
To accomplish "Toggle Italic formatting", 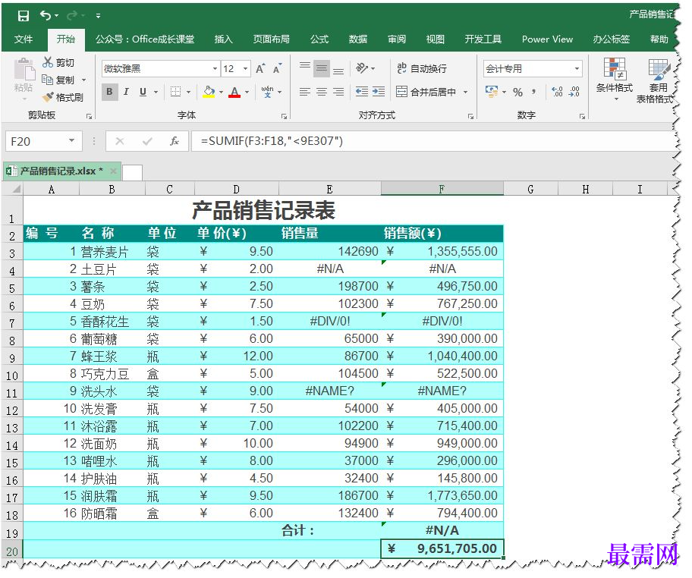I will (x=126, y=92).
